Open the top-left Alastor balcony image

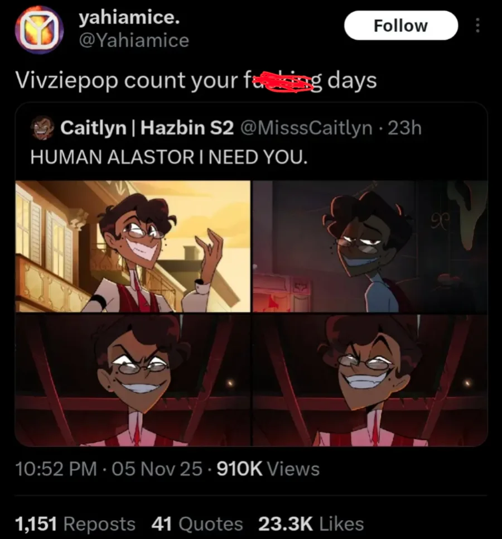[133, 246]
